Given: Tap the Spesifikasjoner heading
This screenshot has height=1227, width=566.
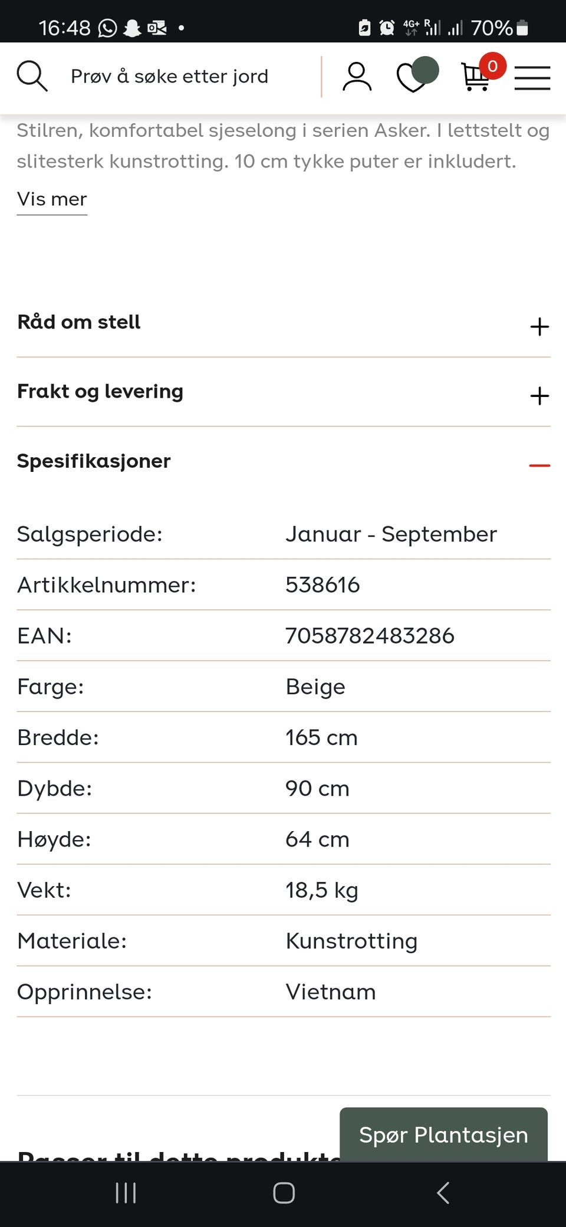Looking at the screenshot, I should pyautogui.click(x=94, y=461).
